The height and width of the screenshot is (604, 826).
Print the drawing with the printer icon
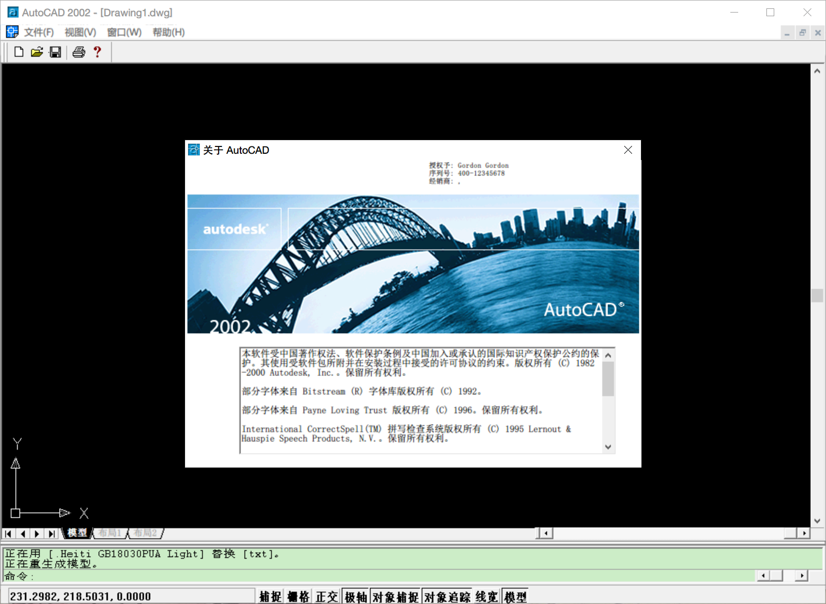coord(79,52)
